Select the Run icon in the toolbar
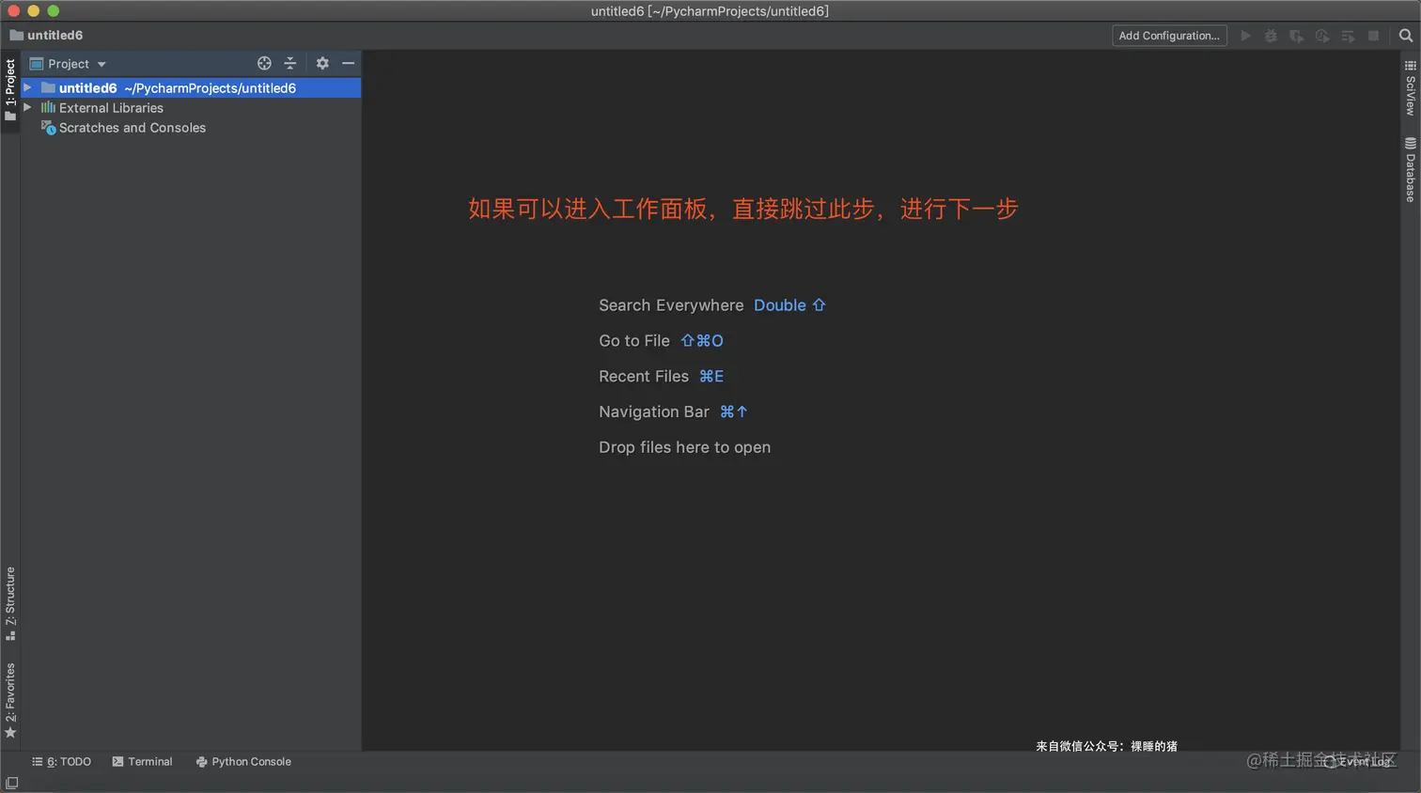The image size is (1421, 793). pos(1245,35)
